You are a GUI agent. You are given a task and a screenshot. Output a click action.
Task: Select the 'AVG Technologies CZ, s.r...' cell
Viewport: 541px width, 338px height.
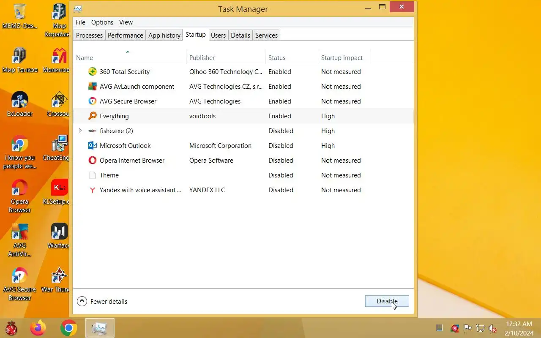pyautogui.click(x=226, y=87)
